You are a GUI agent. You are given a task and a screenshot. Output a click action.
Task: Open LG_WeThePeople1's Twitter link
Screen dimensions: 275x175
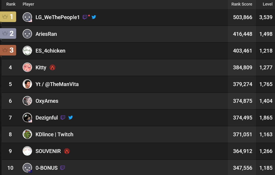point(94,17)
